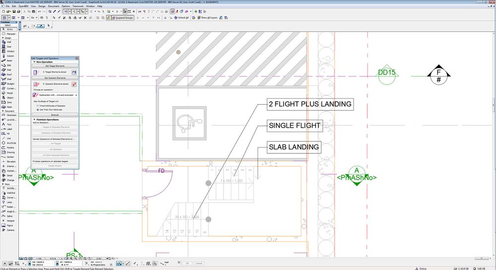Open the OpenBIM menu
The width and height of the screenshot is (496, 270).
coord(23,6)
